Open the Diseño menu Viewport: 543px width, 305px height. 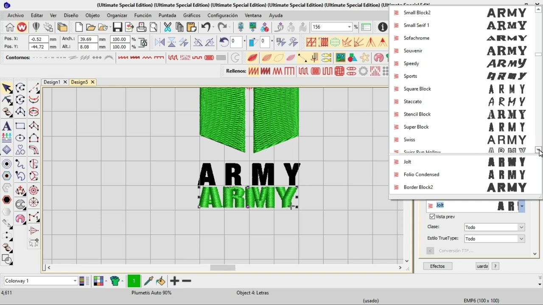point(71,15)
